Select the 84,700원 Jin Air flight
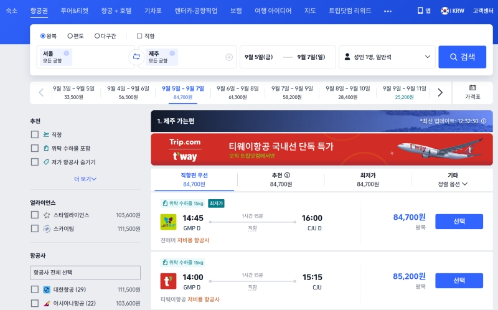 tap(459, 222)
